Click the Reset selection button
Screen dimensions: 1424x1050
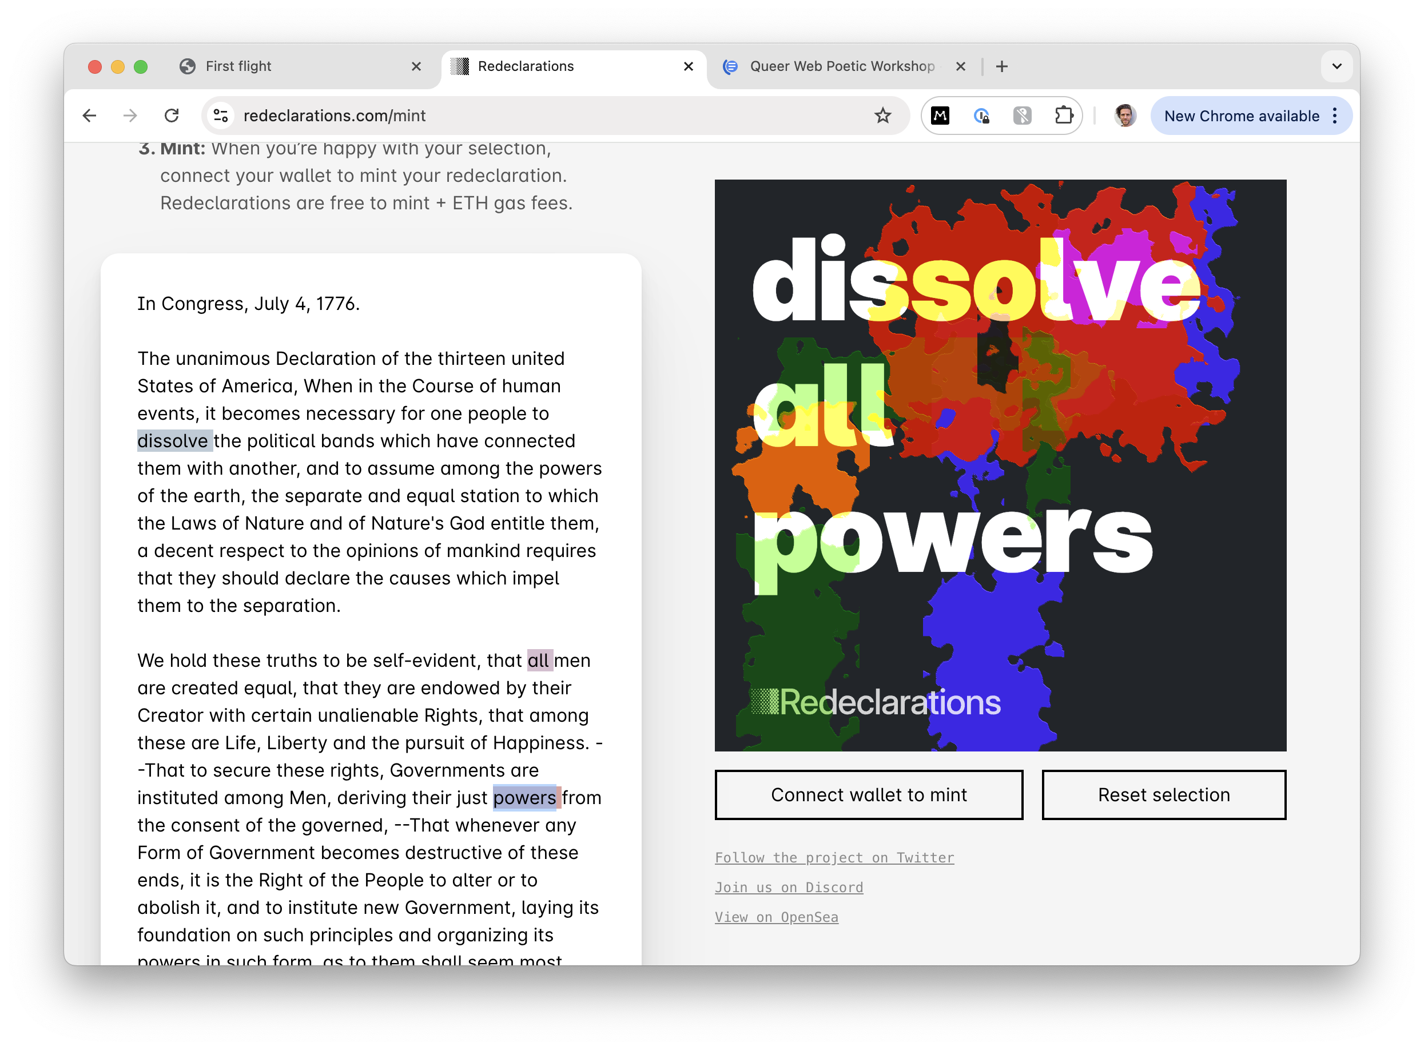[x=1163, y=794]
